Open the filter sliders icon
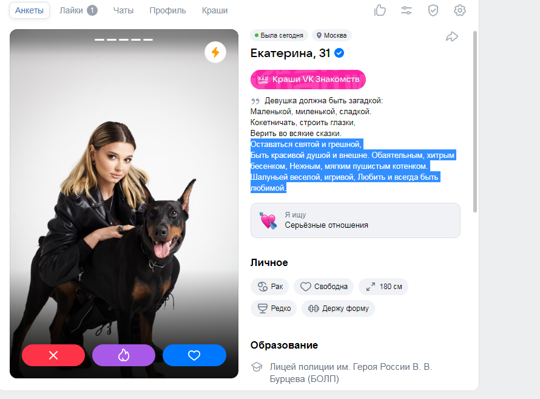This screenshot has height=399, width=540. click(407, 10)
